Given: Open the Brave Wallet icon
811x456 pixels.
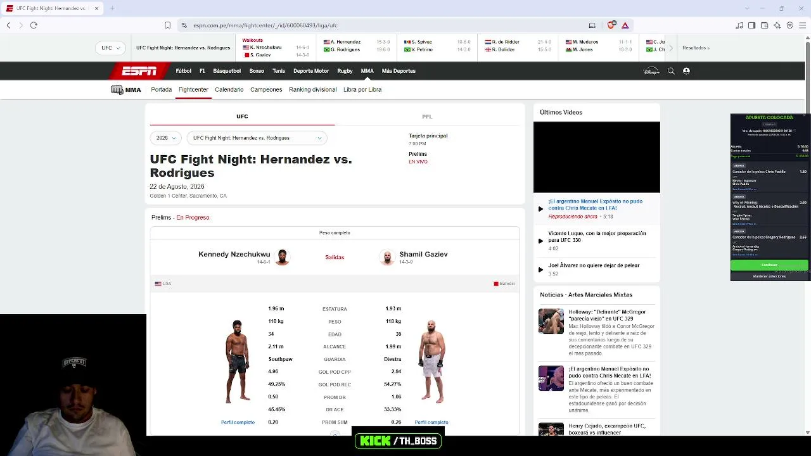Looking at the screenshot, I should [x=764, y=25].
